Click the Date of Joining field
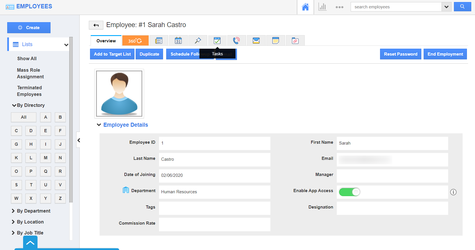The height and width of the screenshot is (250, 475). [214, 176]
